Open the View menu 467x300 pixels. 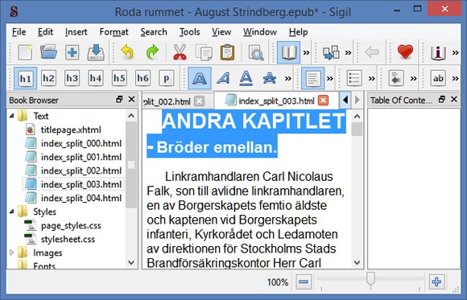click(221, 32)
